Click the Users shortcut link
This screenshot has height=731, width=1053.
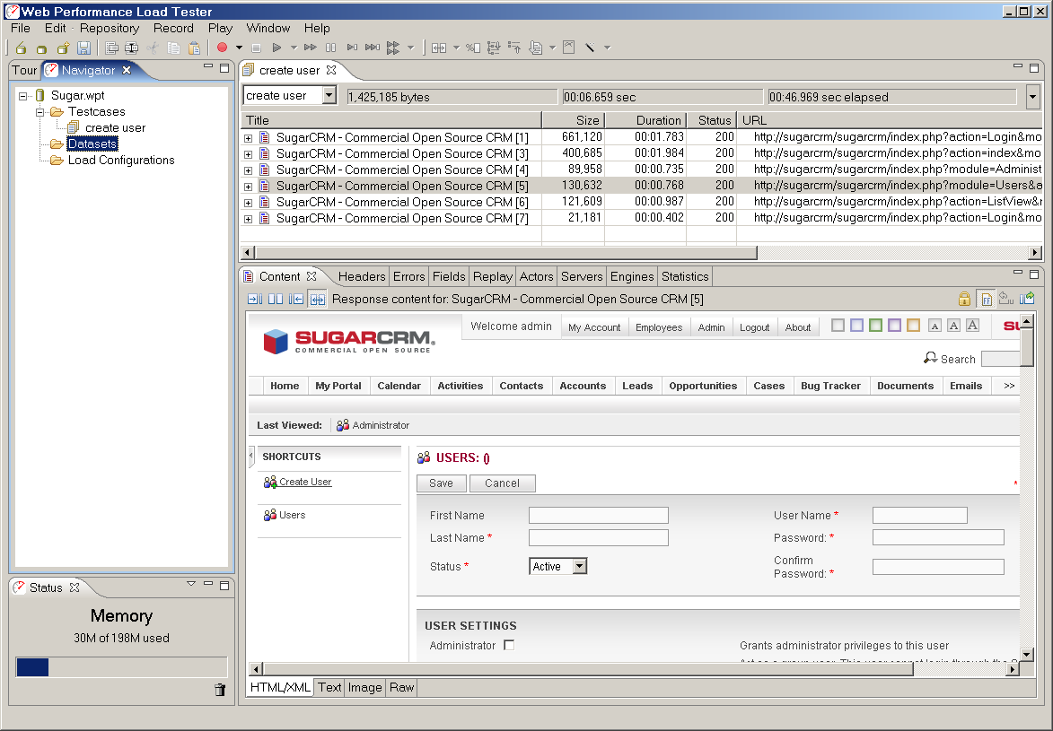pos(292,515)
